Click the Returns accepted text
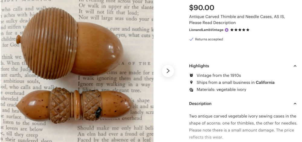This screenshot has width=302, height=142. tap(209, 39)
